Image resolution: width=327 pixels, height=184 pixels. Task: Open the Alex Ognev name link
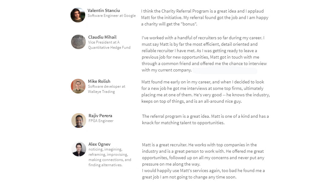tap(100, 144)
